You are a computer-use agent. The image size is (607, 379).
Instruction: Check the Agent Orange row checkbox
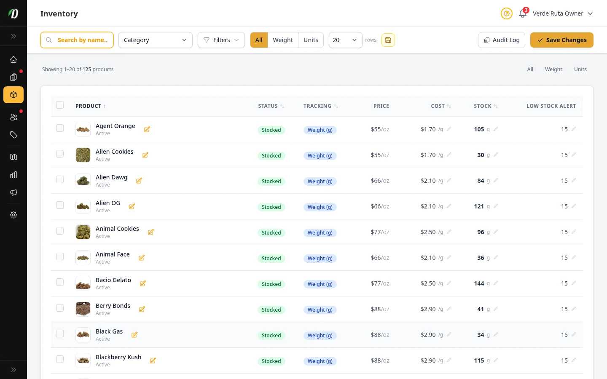click(x=59, y=128)
